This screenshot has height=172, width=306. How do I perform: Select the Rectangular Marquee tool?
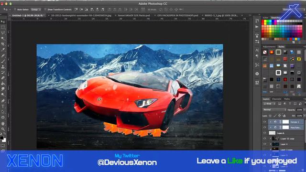point(3,27)
